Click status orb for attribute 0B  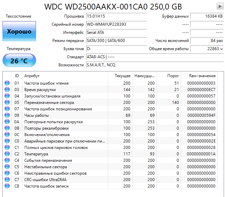(x=7, y=128)
